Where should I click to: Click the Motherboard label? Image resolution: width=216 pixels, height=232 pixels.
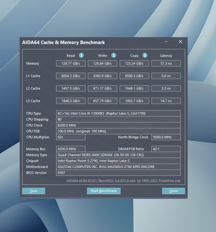tap(37, 167)
